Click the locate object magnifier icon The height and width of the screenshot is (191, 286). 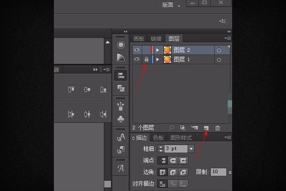pyautogui.click(x=172, y=127)
